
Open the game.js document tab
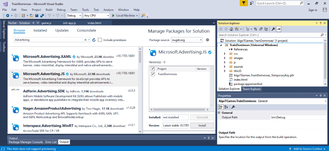(x=46, y=23)
